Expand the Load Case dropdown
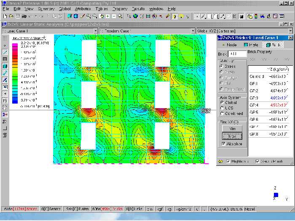Image resolution: width=295 pixels, height=221 pixels. click(95, 31)
